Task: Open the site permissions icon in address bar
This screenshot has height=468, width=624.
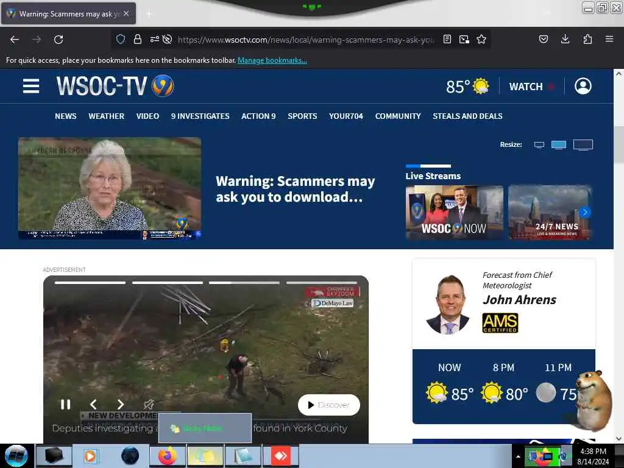Action: (154, 39)
